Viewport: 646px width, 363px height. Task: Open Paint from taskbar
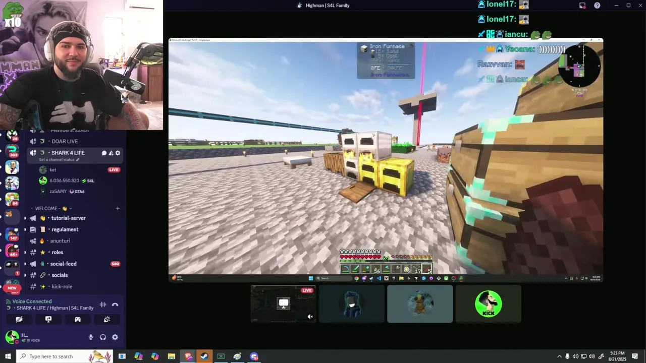point(237,356)
